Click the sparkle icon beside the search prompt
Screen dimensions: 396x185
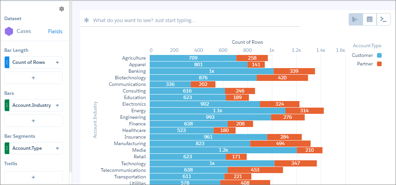click(86, 20)
